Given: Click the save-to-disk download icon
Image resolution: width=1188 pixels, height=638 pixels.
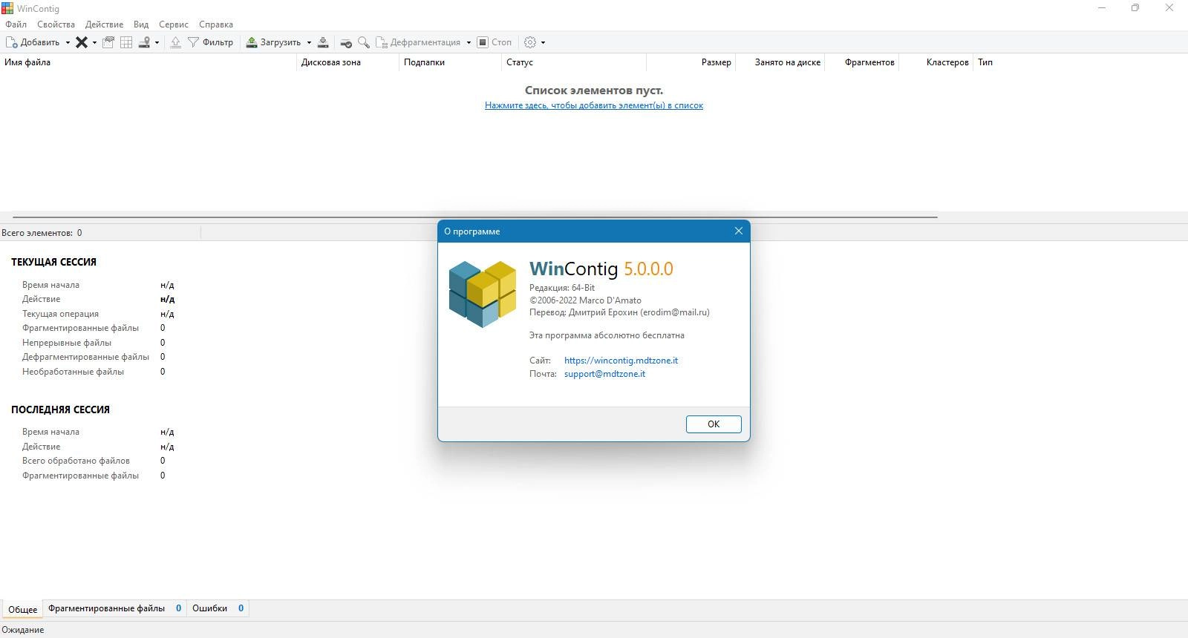Looking at the screenshot, I should point(323,42).
